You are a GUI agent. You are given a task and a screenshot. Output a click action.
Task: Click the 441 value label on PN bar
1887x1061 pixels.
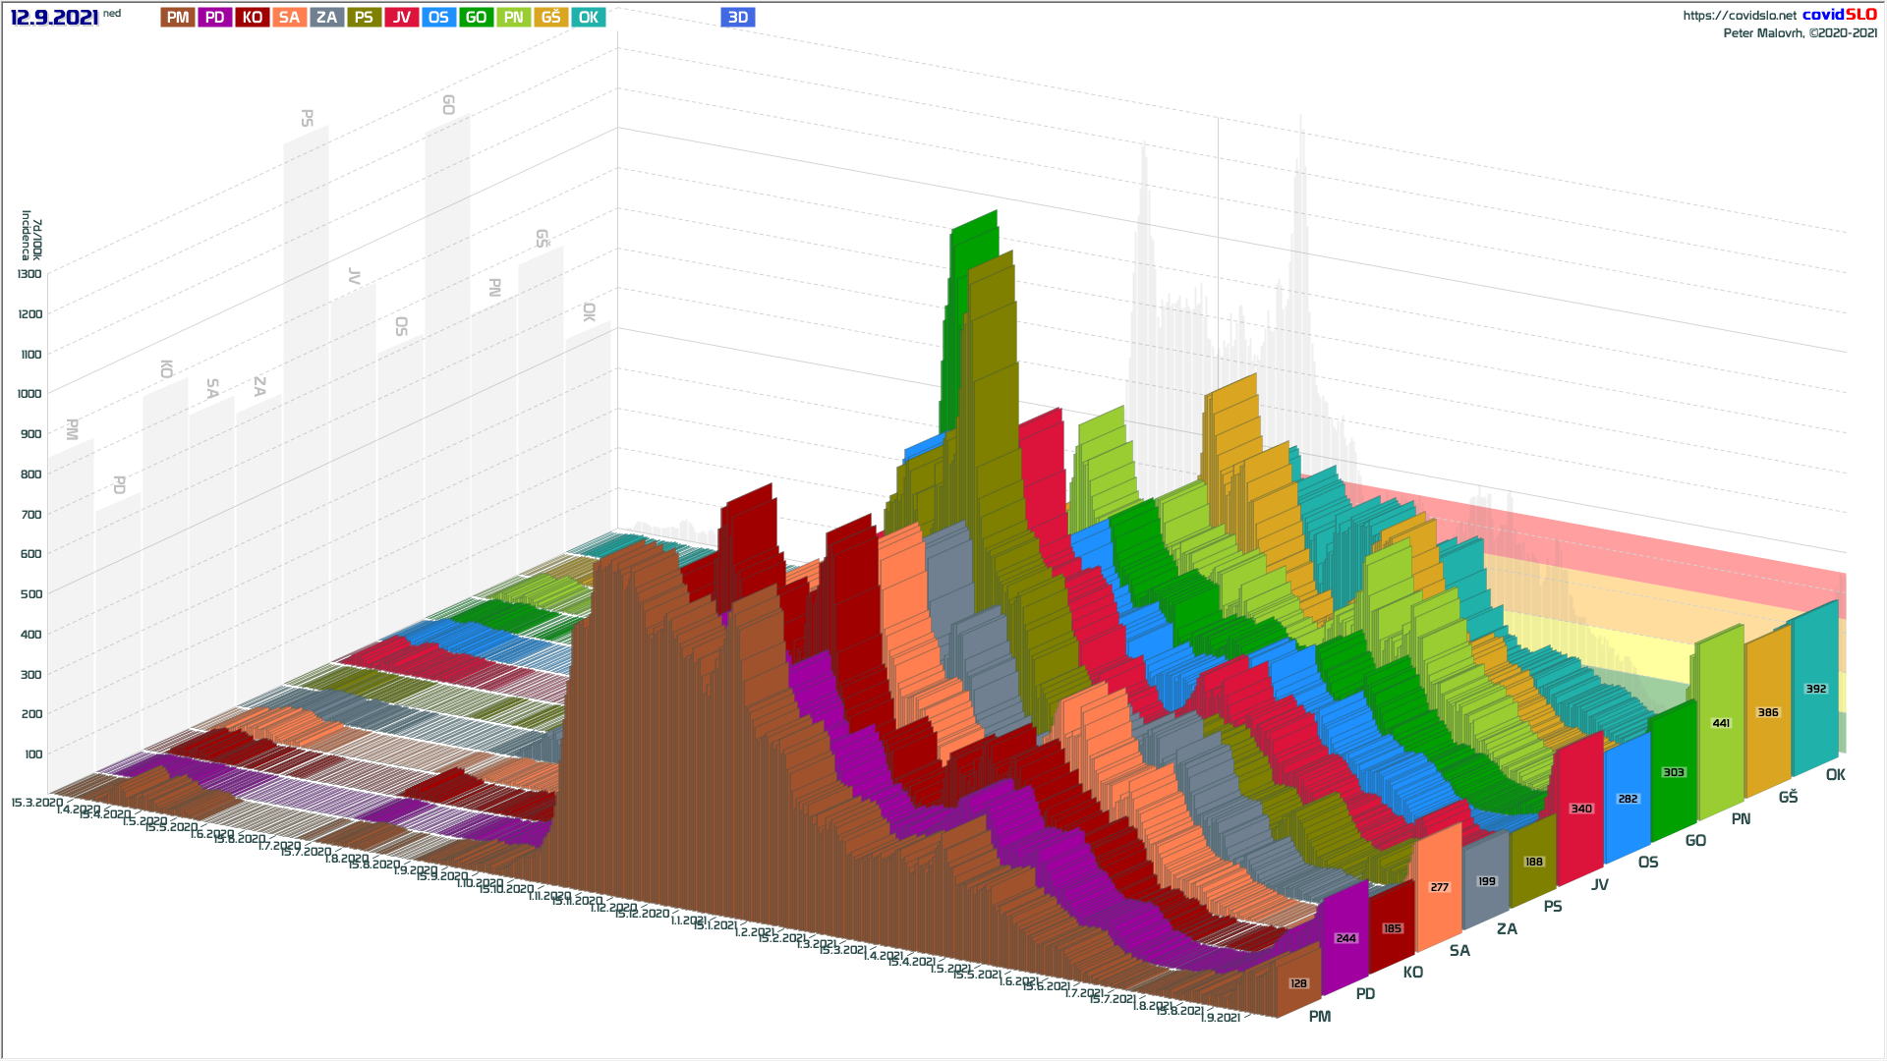(1721, 723)
